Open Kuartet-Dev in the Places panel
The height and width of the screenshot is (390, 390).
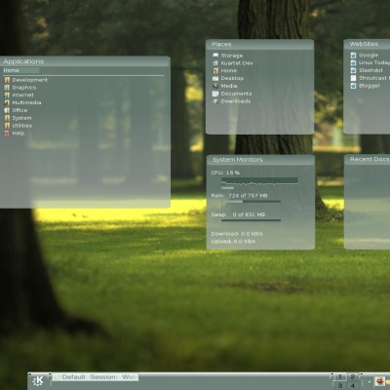click(x=233, y=63)
